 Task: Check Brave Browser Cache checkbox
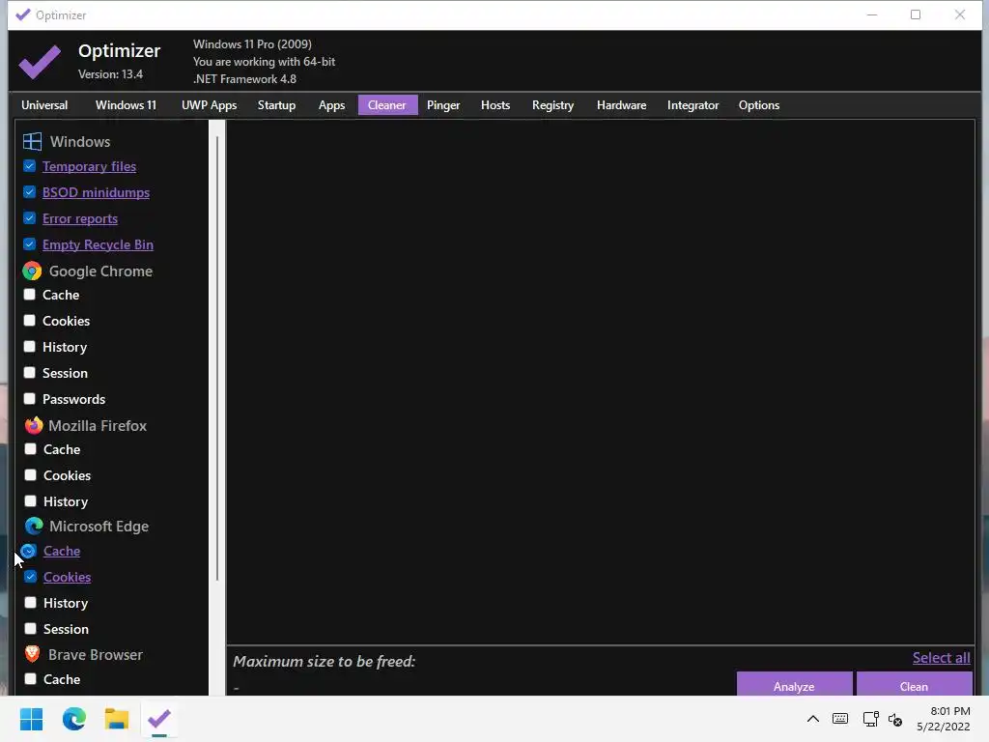point(30,679)
